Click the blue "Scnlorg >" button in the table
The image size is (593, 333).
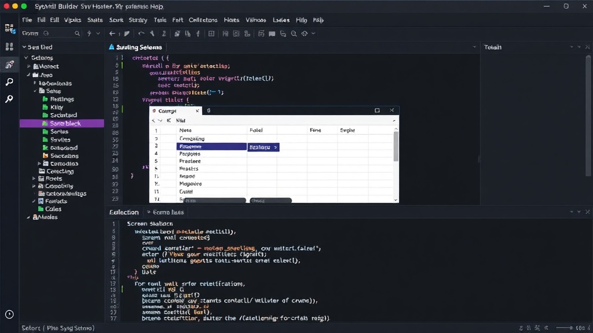(263, 147)
